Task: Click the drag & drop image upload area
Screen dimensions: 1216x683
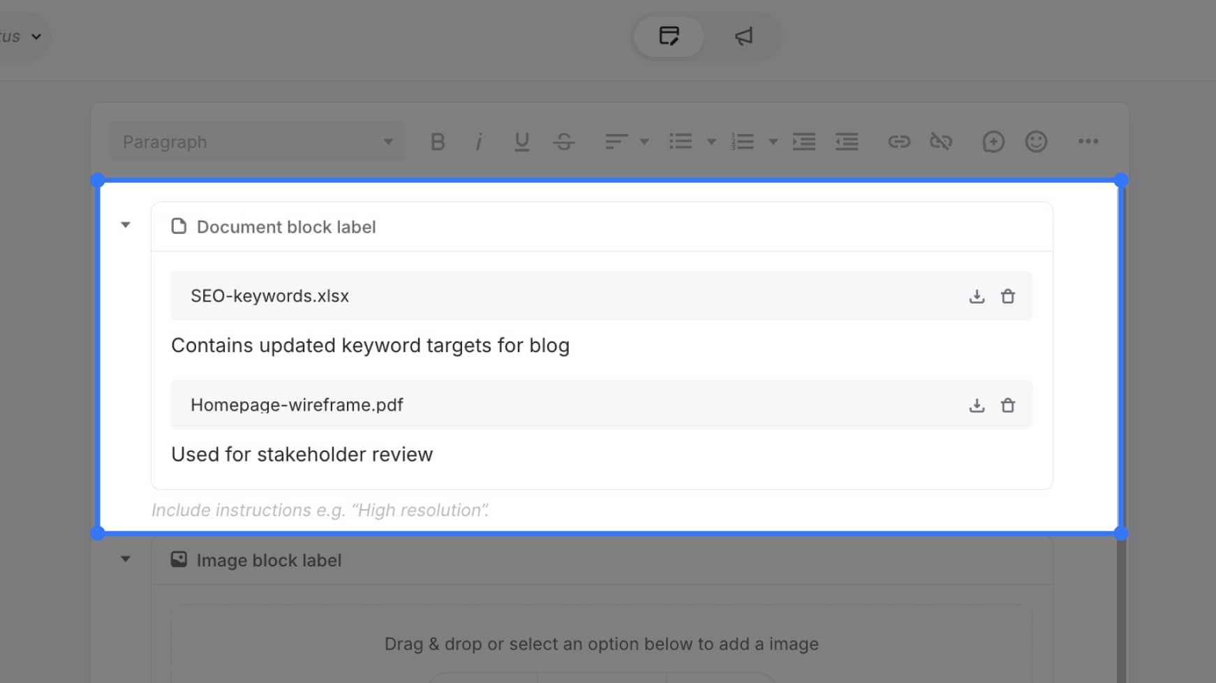Action: (601, 644)
